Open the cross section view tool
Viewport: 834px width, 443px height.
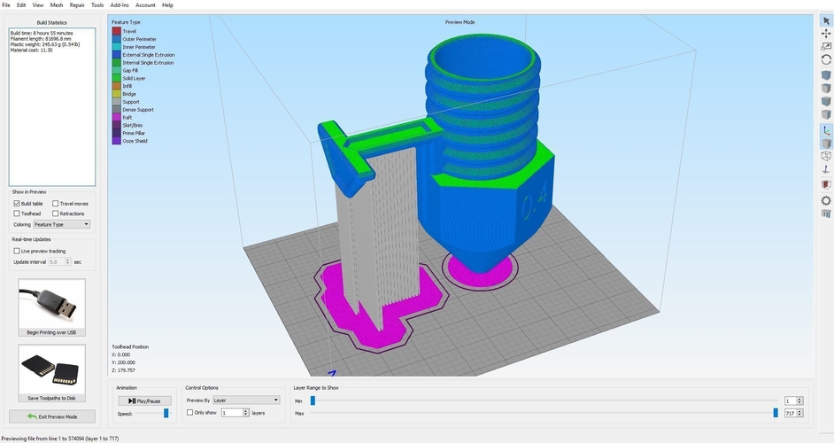pos(825,185)
